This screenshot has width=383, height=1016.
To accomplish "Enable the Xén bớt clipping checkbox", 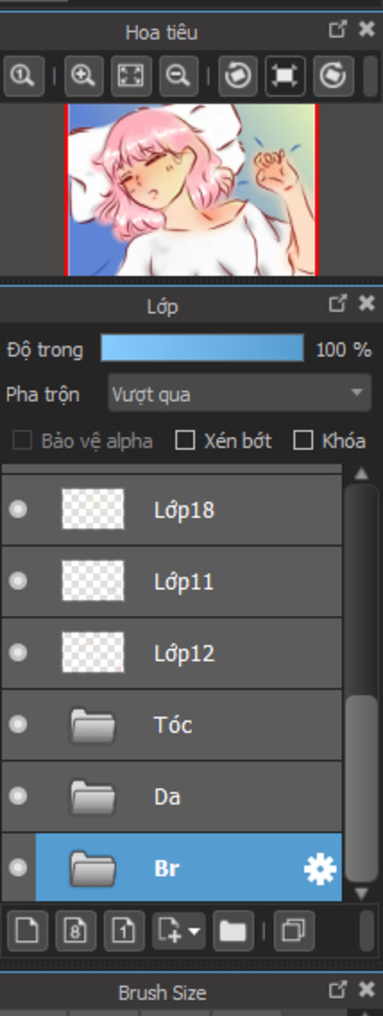I will point(185,440).
